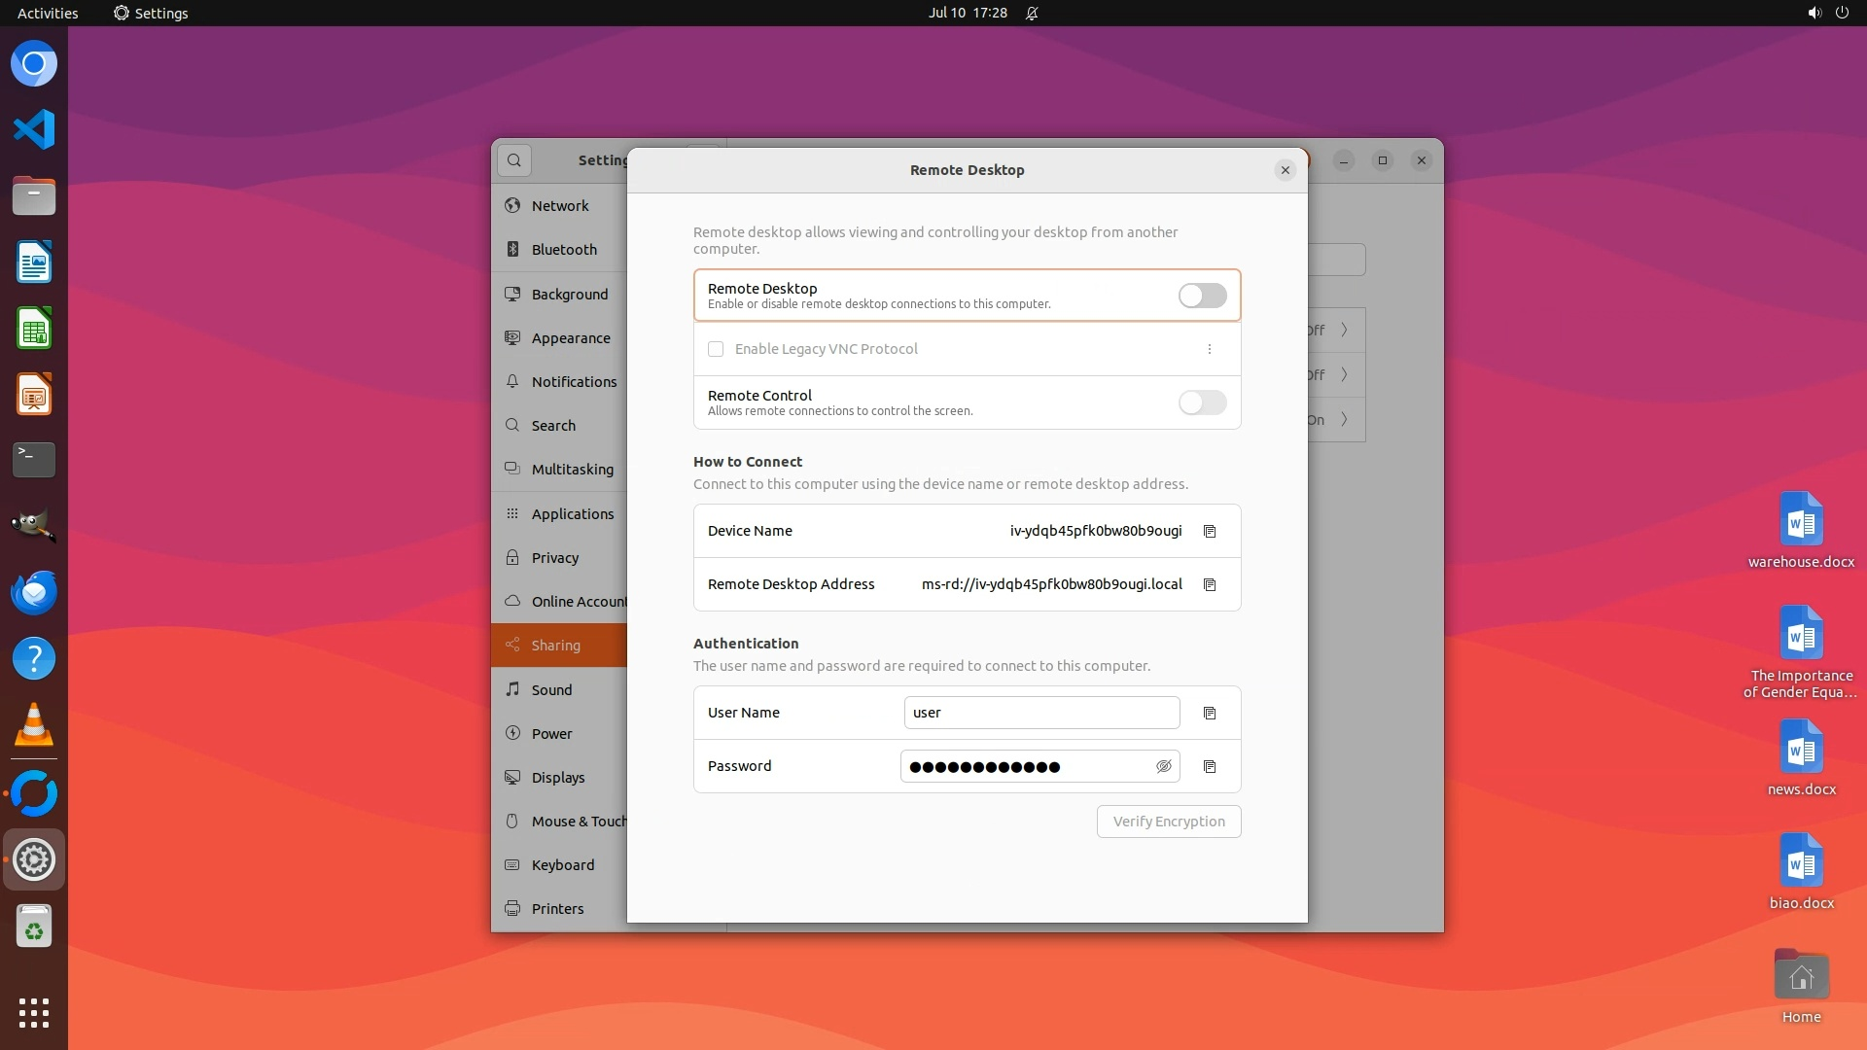
Task: Expand the first Off sharing row chevron
Action: pos(1344,331)
